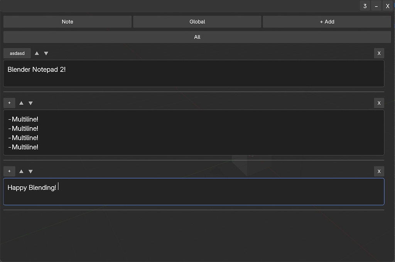
Task: Add title to Happy Blending note
Action: coord(9,172)
